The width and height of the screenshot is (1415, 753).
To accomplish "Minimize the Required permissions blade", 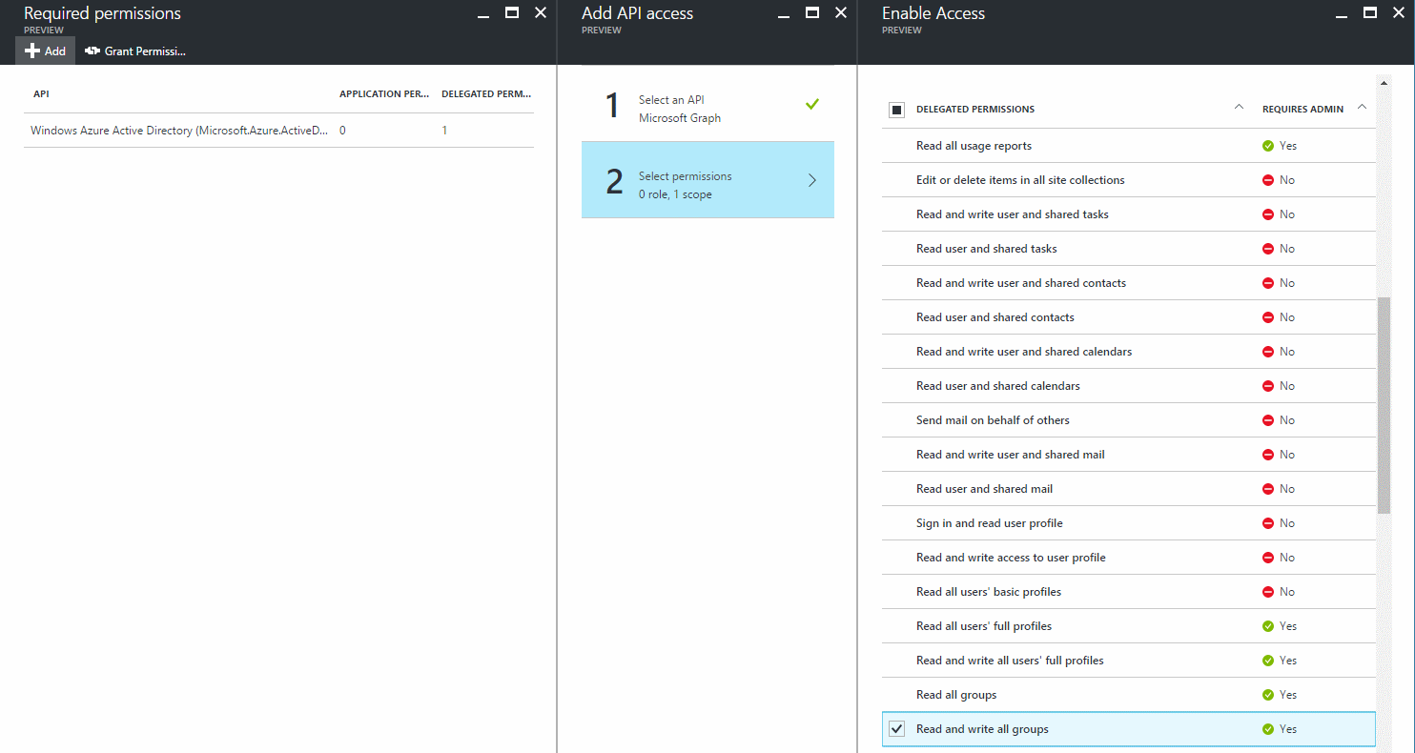I will [x=483, y=13].
